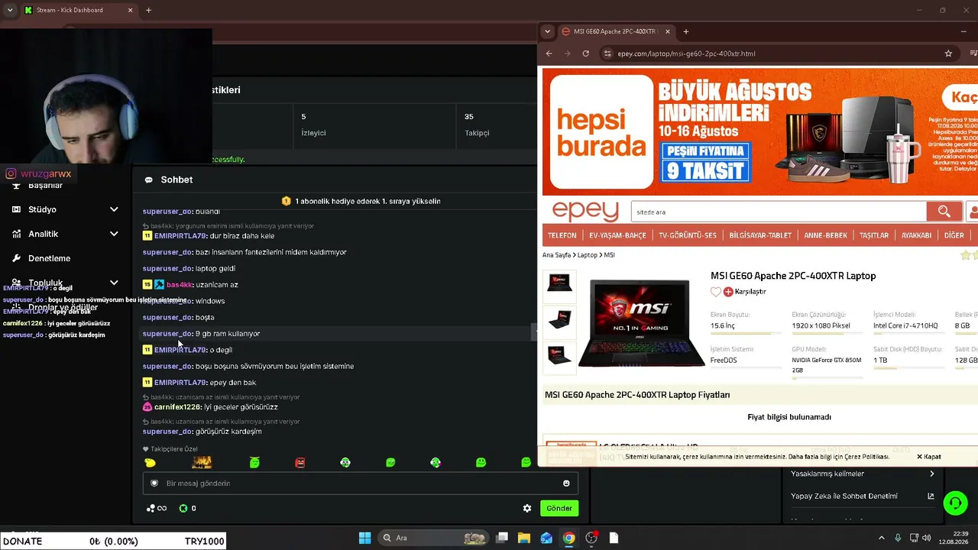
Task: Click the Denetleme sidebar item
Action: pyautogui.click(x=49, y=258)
